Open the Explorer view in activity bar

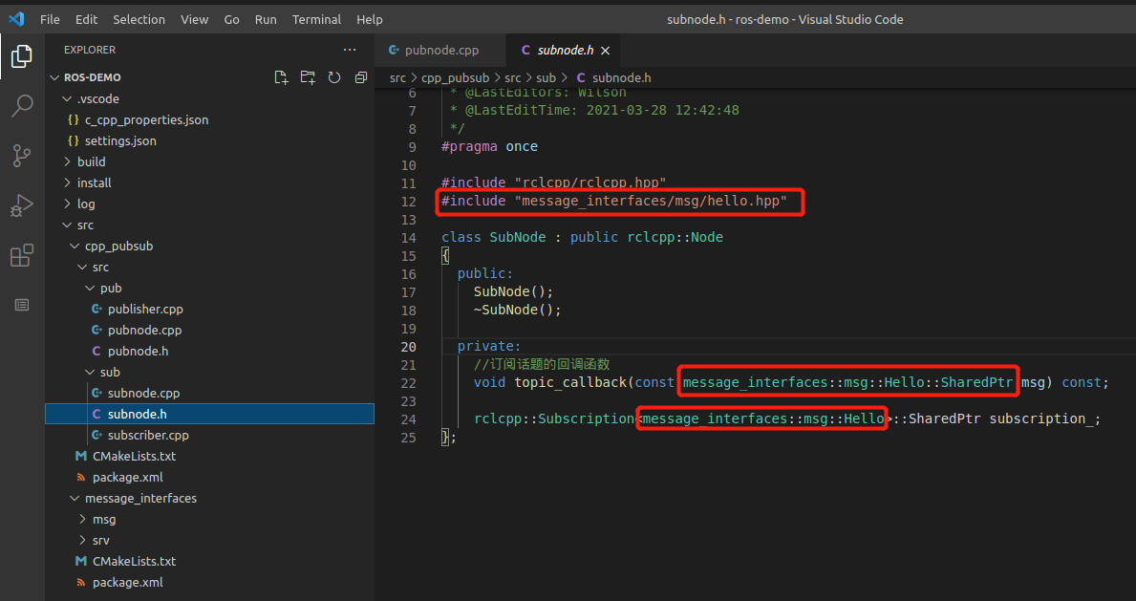(x=22, y=55)
